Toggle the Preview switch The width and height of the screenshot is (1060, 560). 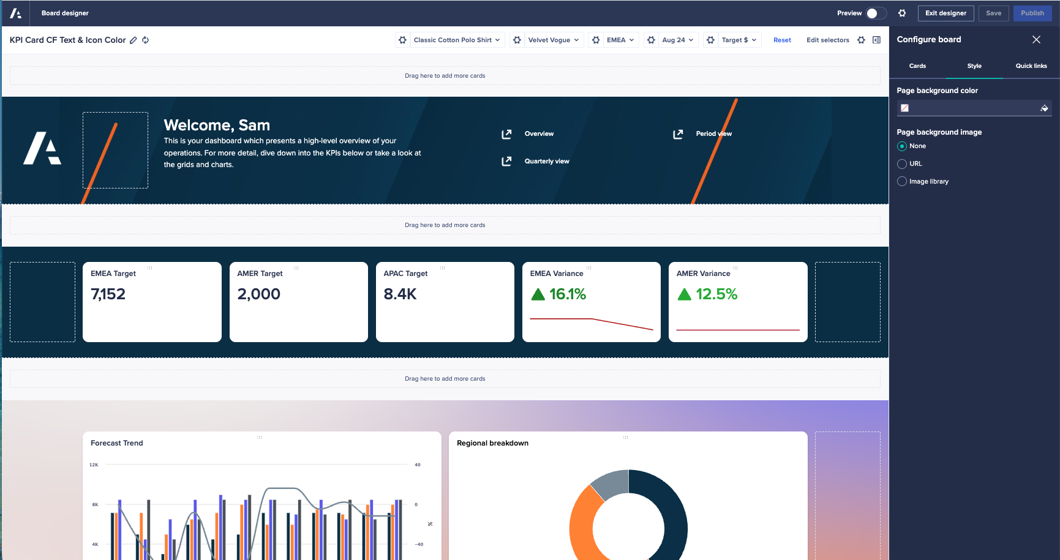pos(876,13)
